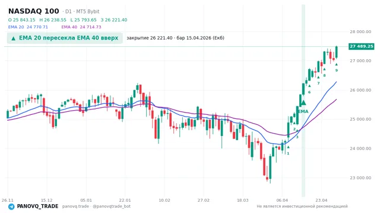Click the 15.12 date axis label
This screenshot has width=380, height=213.
click(x=46, y=200)
